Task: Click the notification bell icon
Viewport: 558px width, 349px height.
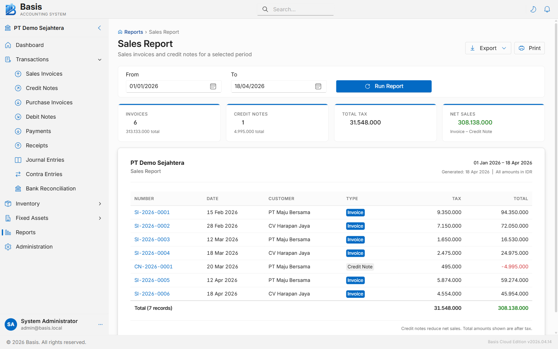Action: [x=547, y=9]
